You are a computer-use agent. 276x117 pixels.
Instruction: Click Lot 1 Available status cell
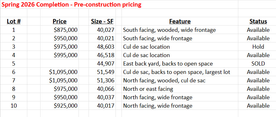click(x=258, y=30)
